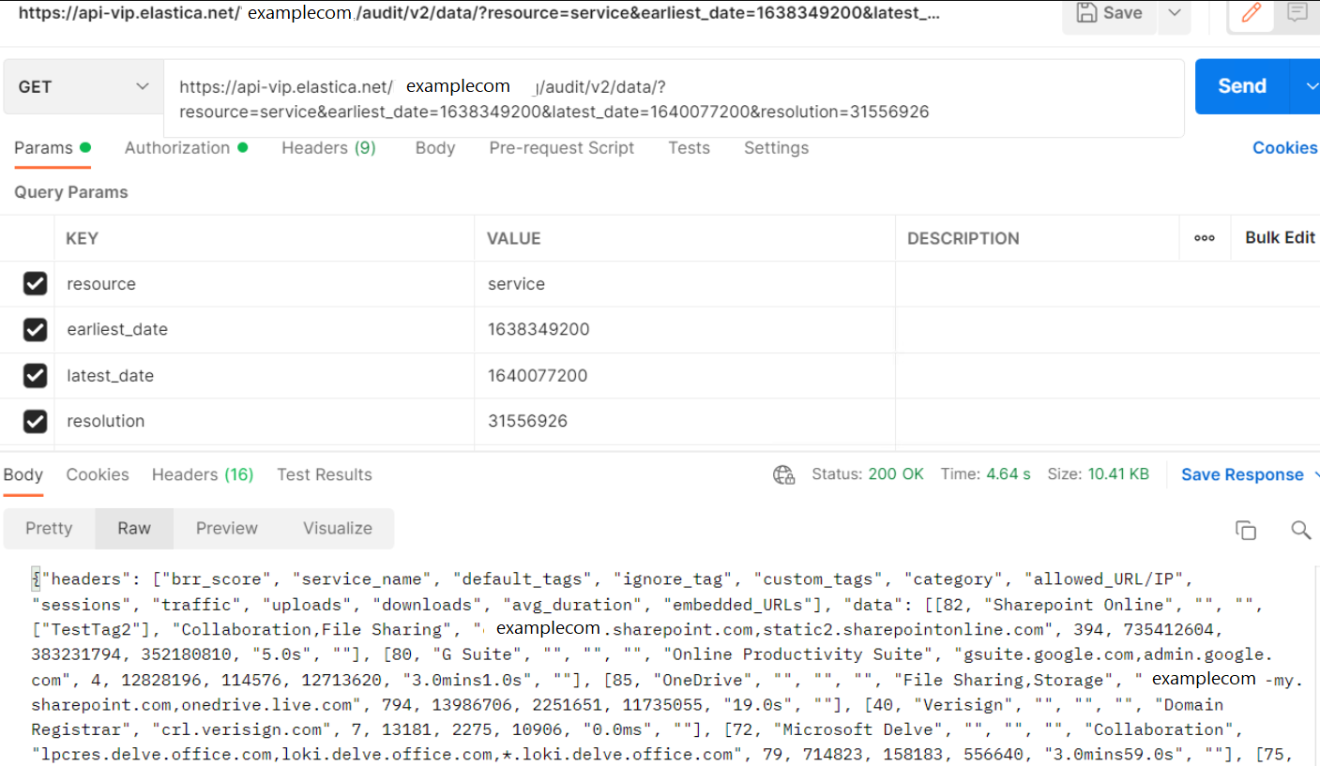Screen dimensions: 1320x766
Task: Click the Save button with disk icon
Action: point(1110,13)
